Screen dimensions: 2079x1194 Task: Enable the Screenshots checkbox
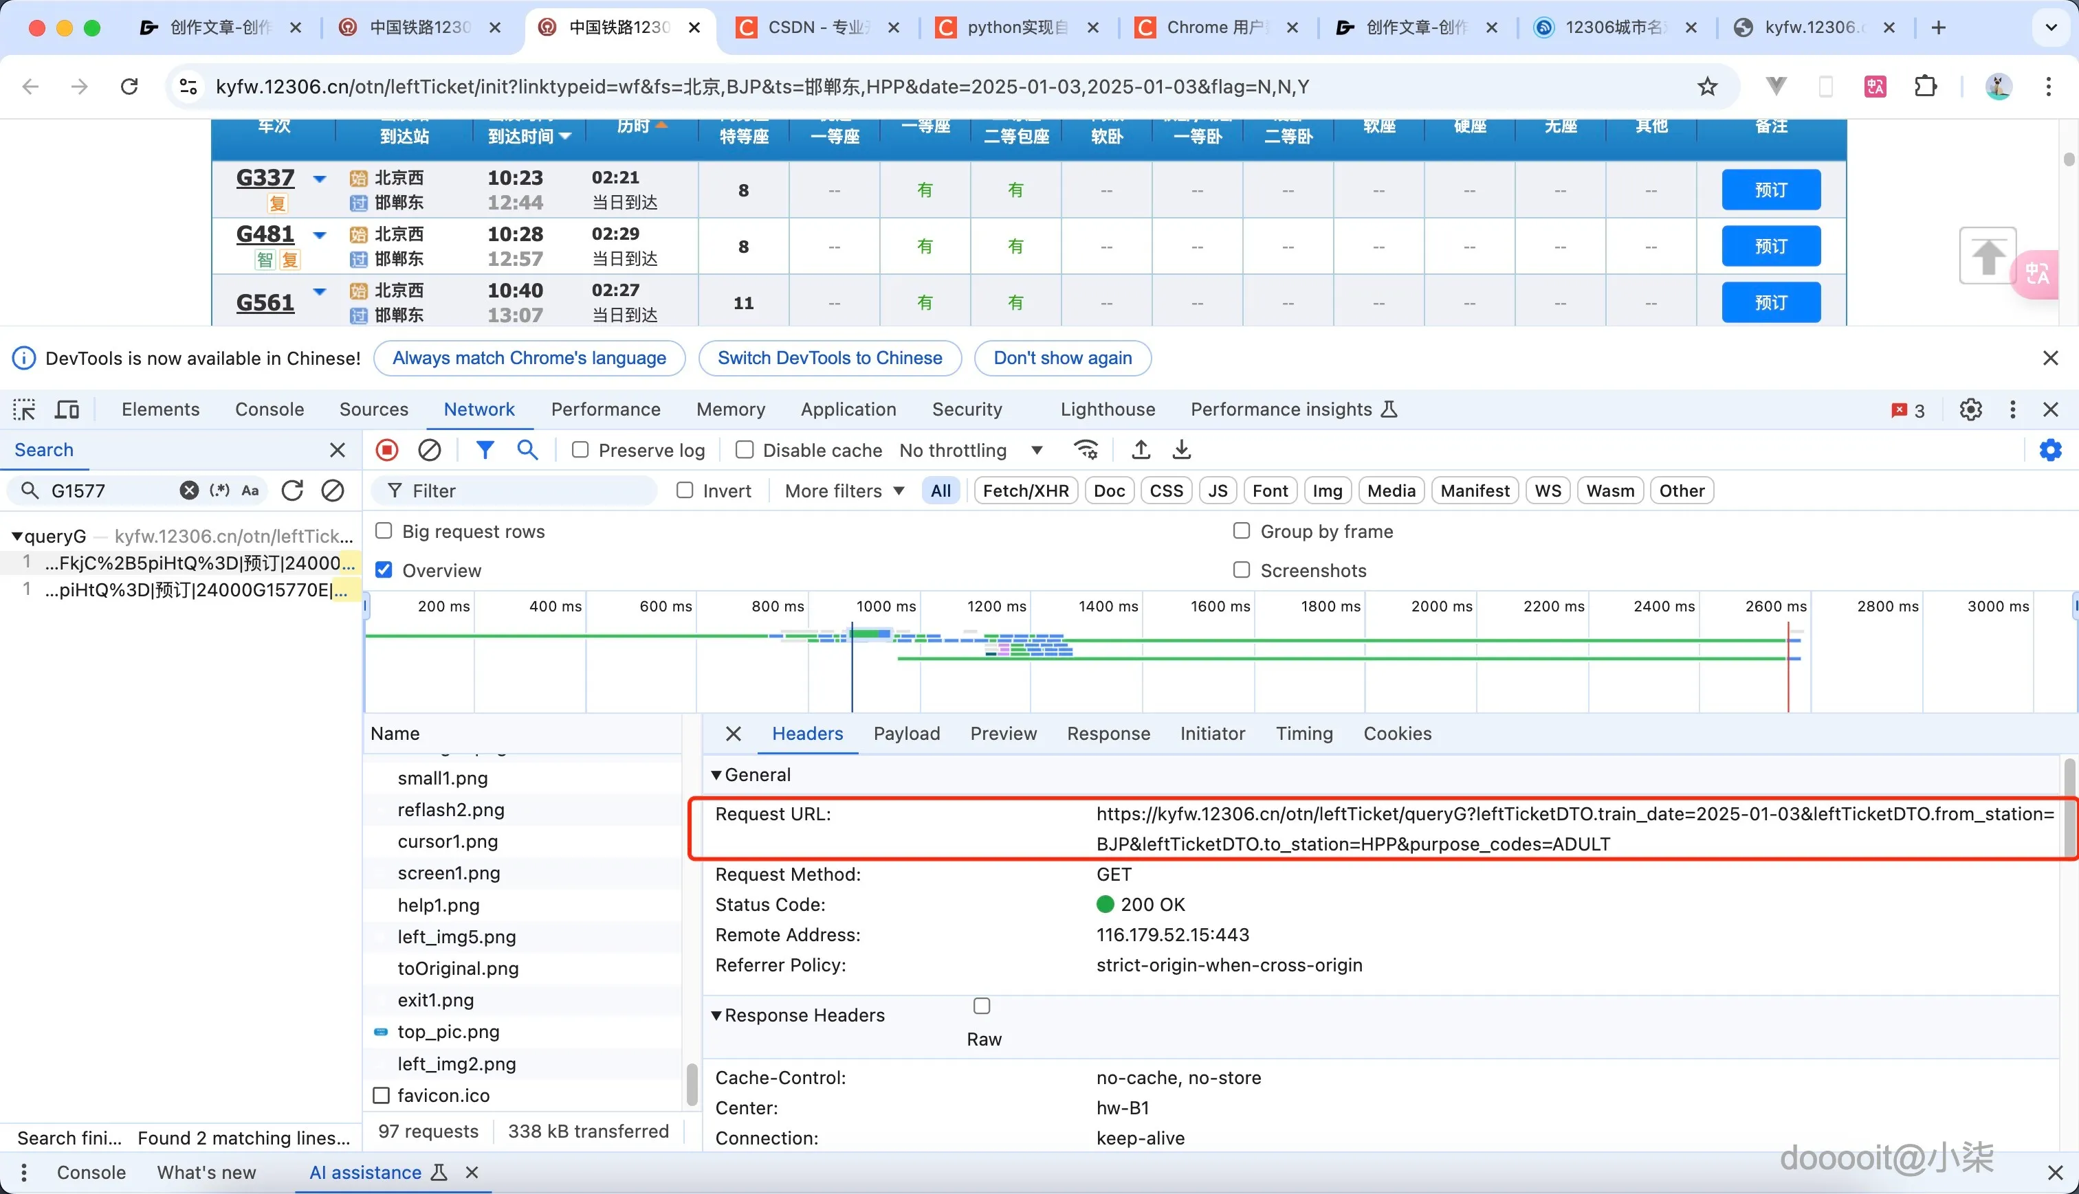coord(1242,570)
